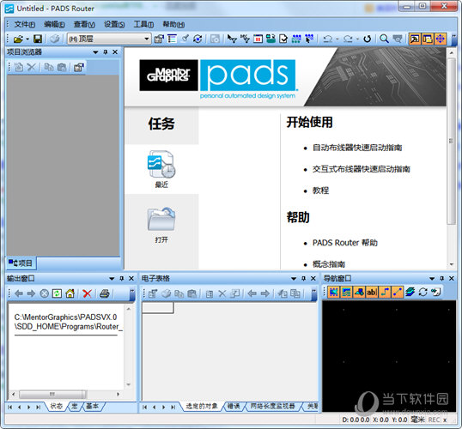Toggle the Navigation Window blue cross button

pyautogui.click(x=441, y=39)
